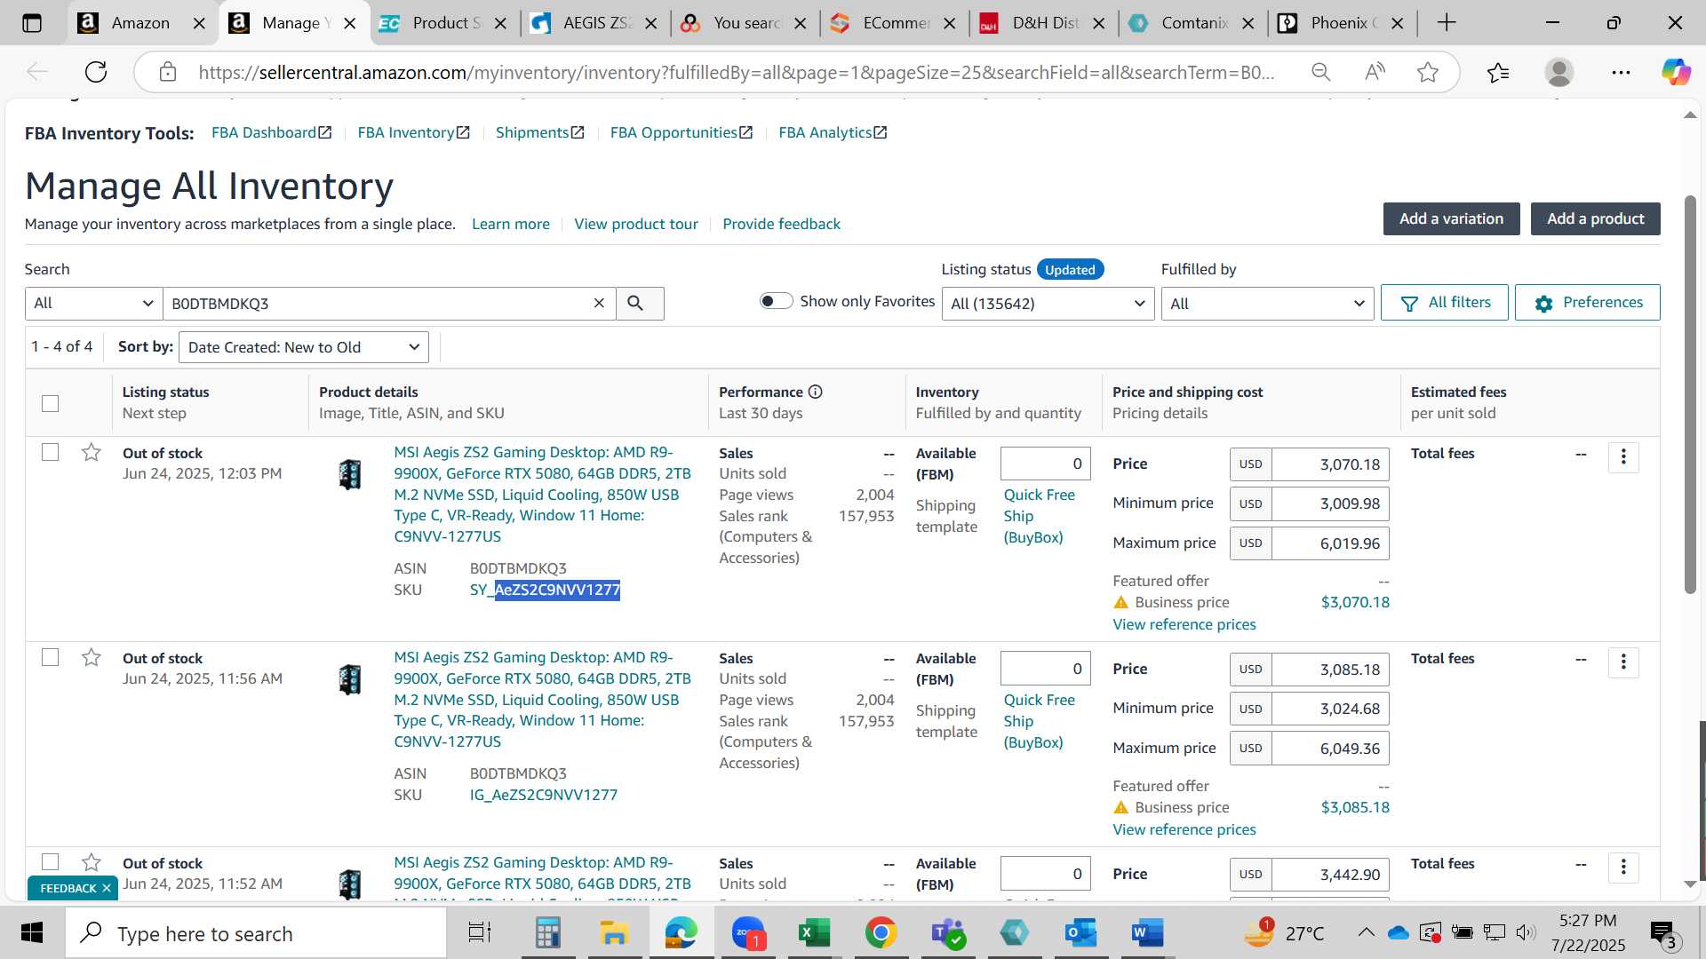The width and height of the screenshot is (1706, 959).
Task: Open the three-dot menu for the $3,442.90 listing
Action: coord(1623,868)
